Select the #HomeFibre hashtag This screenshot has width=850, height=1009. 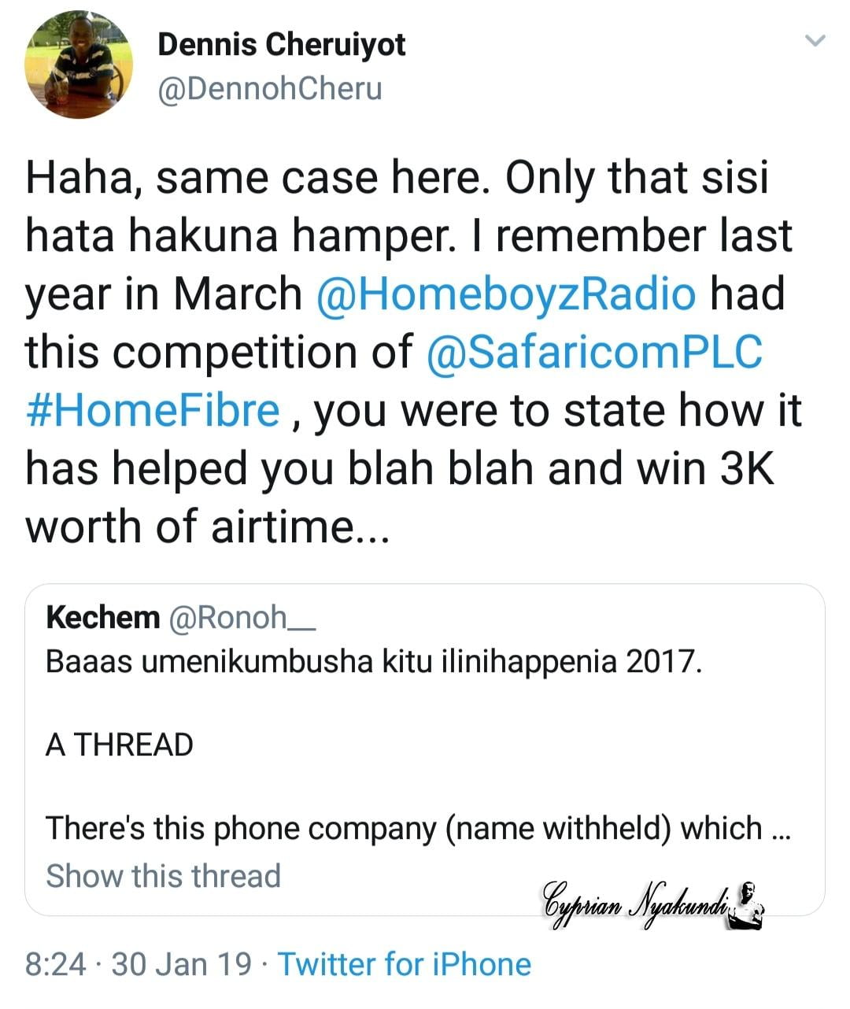pos(153,410)
